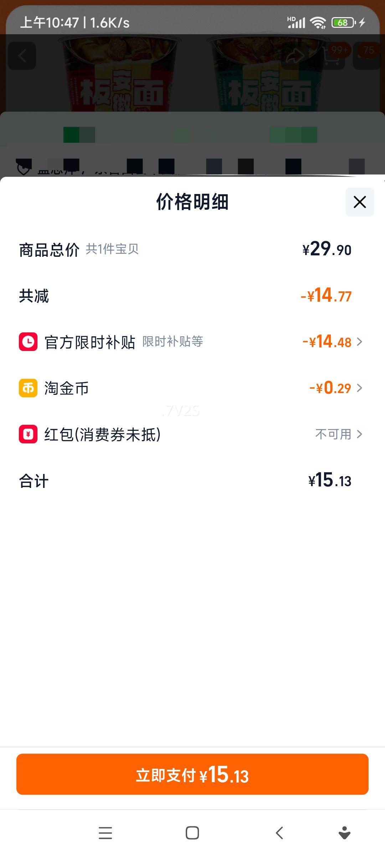Select the 官方限时补贴 row label

tap(89, 342)
